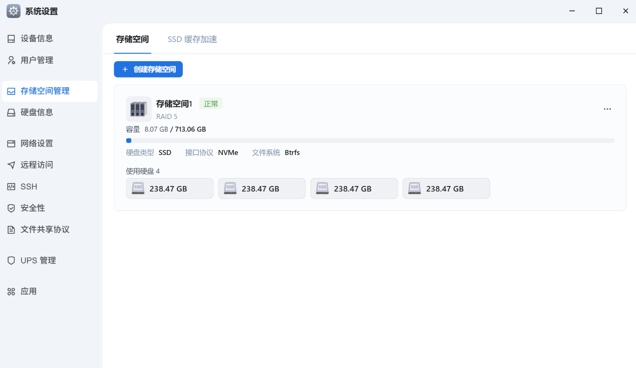Click the last 238.47 GB disk chip
Viewport: 636px width, 368px height.
(446, 188)
